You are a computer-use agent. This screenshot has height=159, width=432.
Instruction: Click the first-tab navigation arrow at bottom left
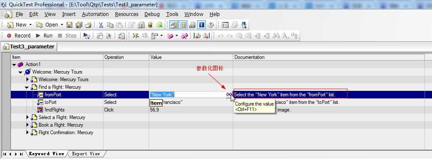coord(4,154)
